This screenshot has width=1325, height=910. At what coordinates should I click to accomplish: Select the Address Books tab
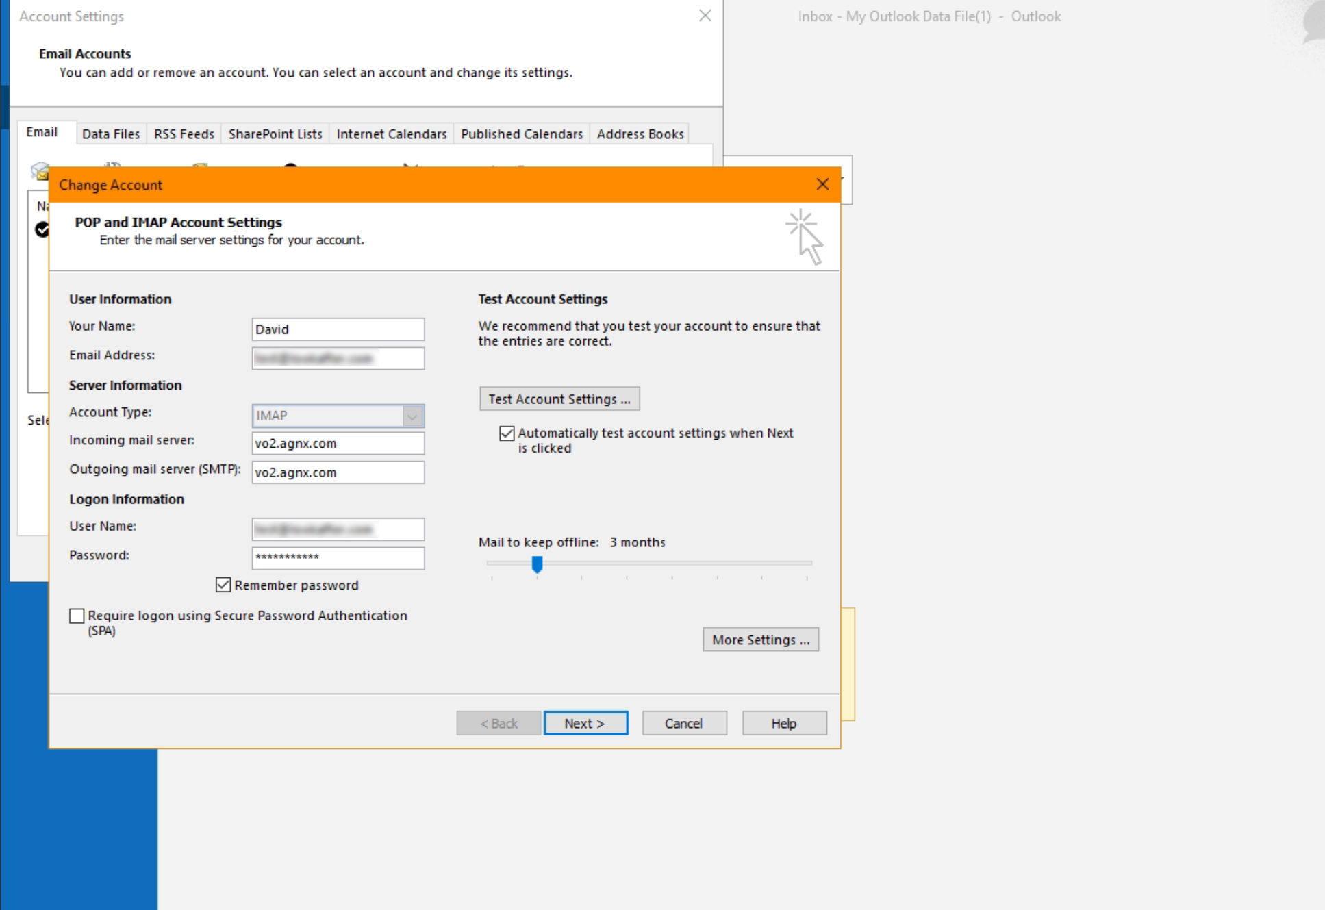[640, 134]
